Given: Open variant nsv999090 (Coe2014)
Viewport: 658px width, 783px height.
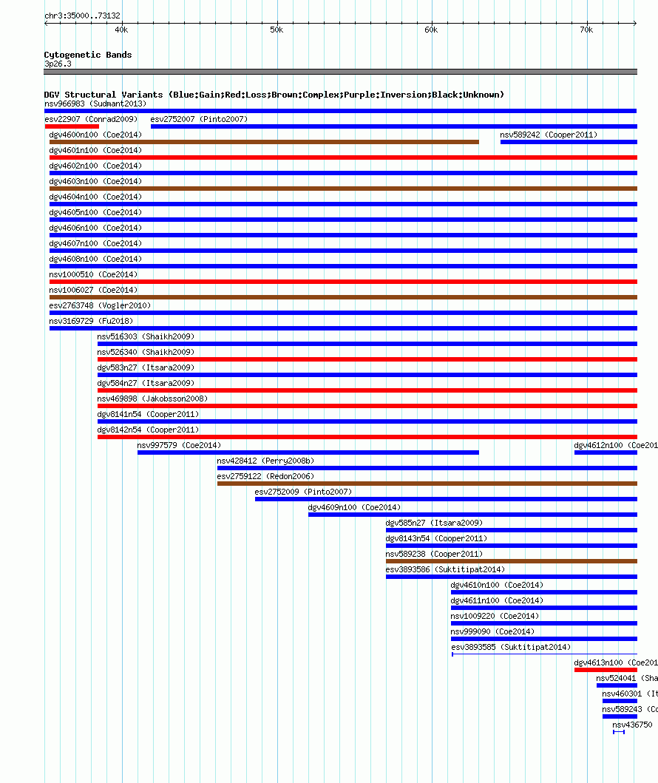Looking at the screenshot, I should point(492,631).
